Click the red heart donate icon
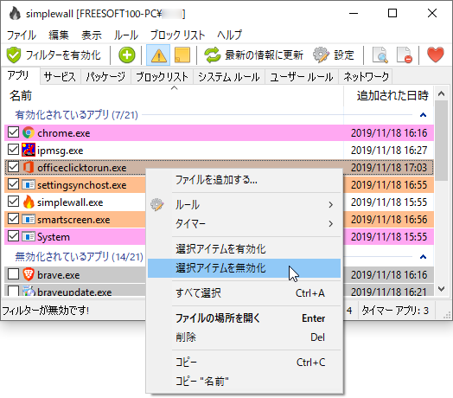The image size is (453, 398). pos(436,55)
